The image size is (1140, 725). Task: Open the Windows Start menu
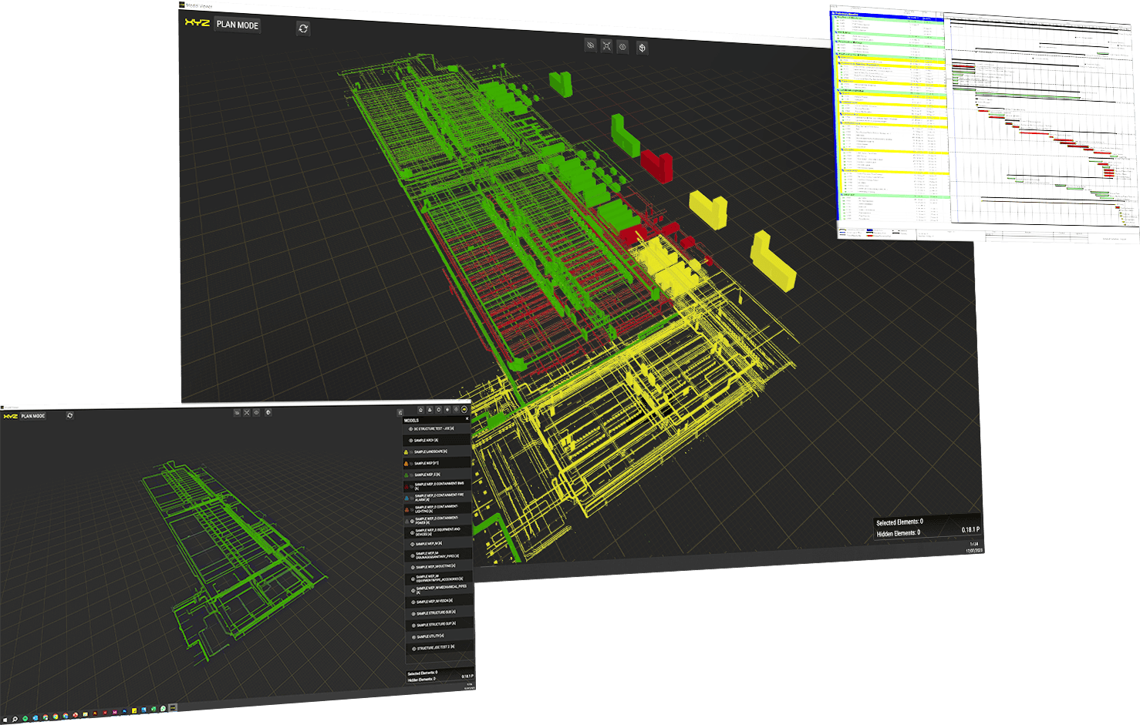(5, 720)
